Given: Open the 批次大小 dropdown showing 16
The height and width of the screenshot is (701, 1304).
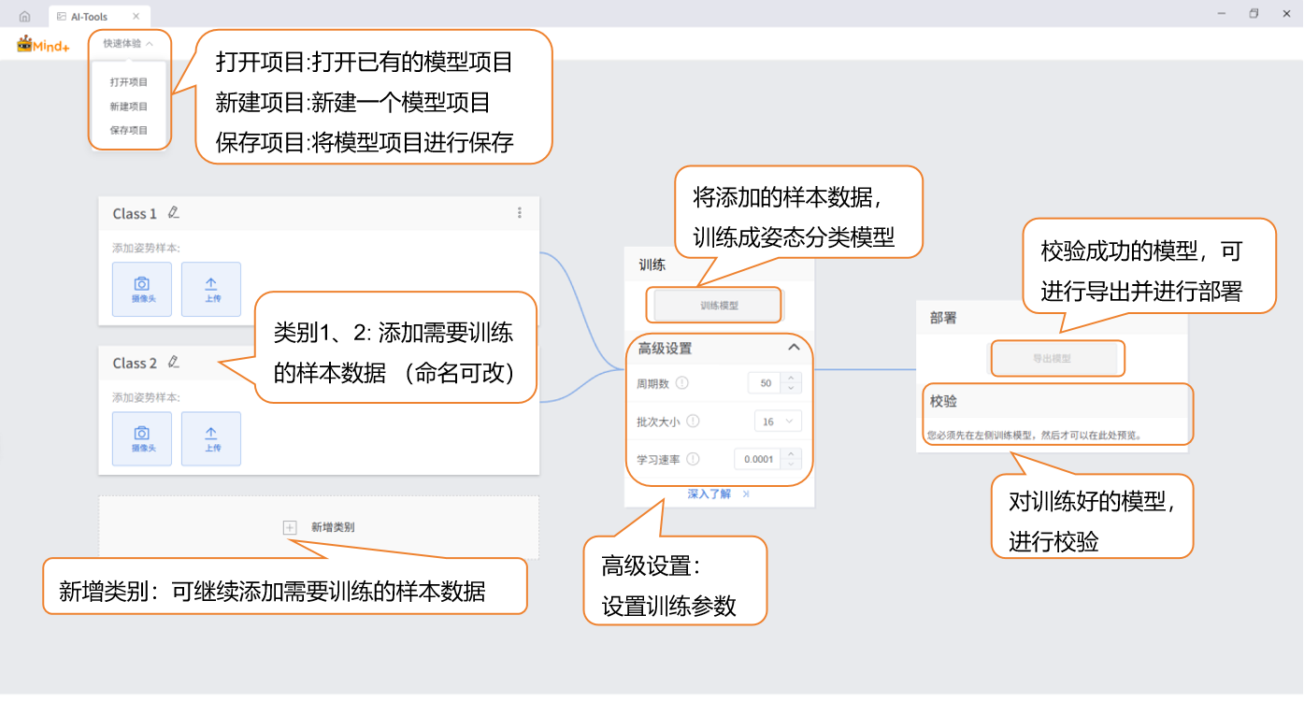Looking at the screenshot, I should [x=778, y=422].
